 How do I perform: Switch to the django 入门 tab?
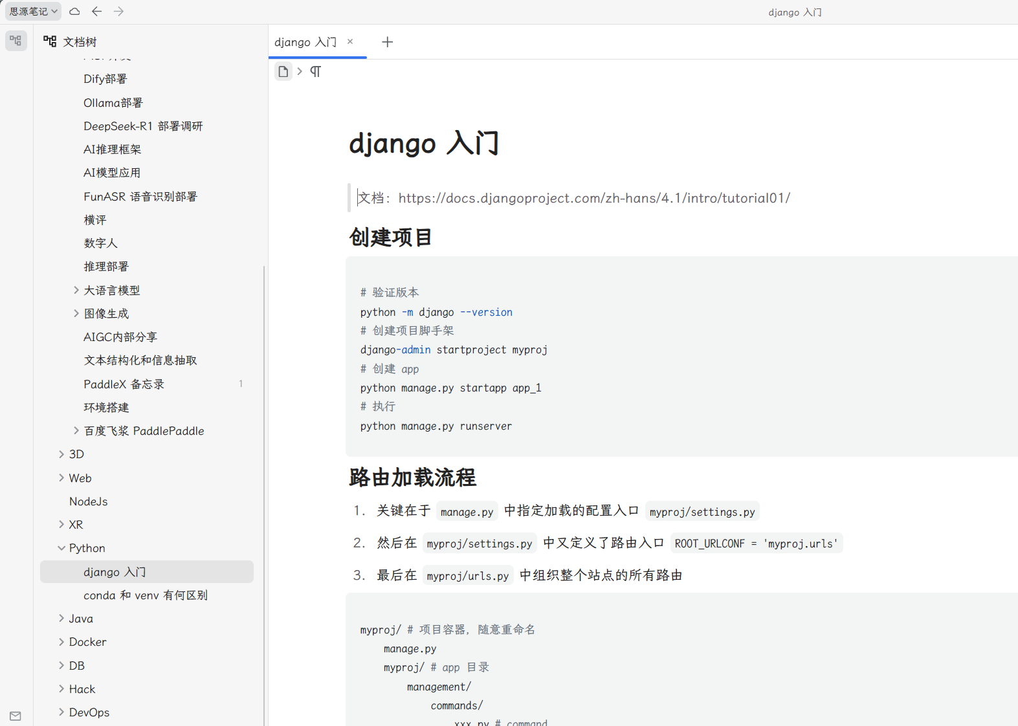305,42
